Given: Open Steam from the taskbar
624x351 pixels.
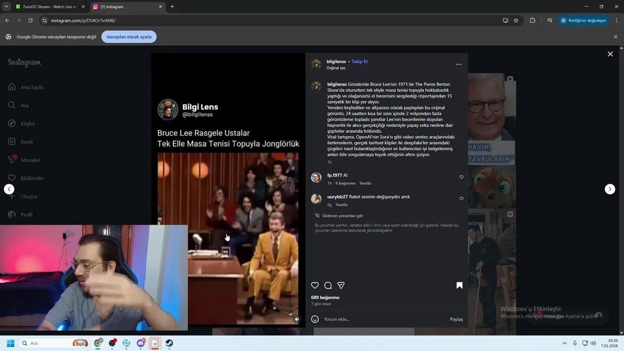Looking at the screenshot, I should [169, 343].
